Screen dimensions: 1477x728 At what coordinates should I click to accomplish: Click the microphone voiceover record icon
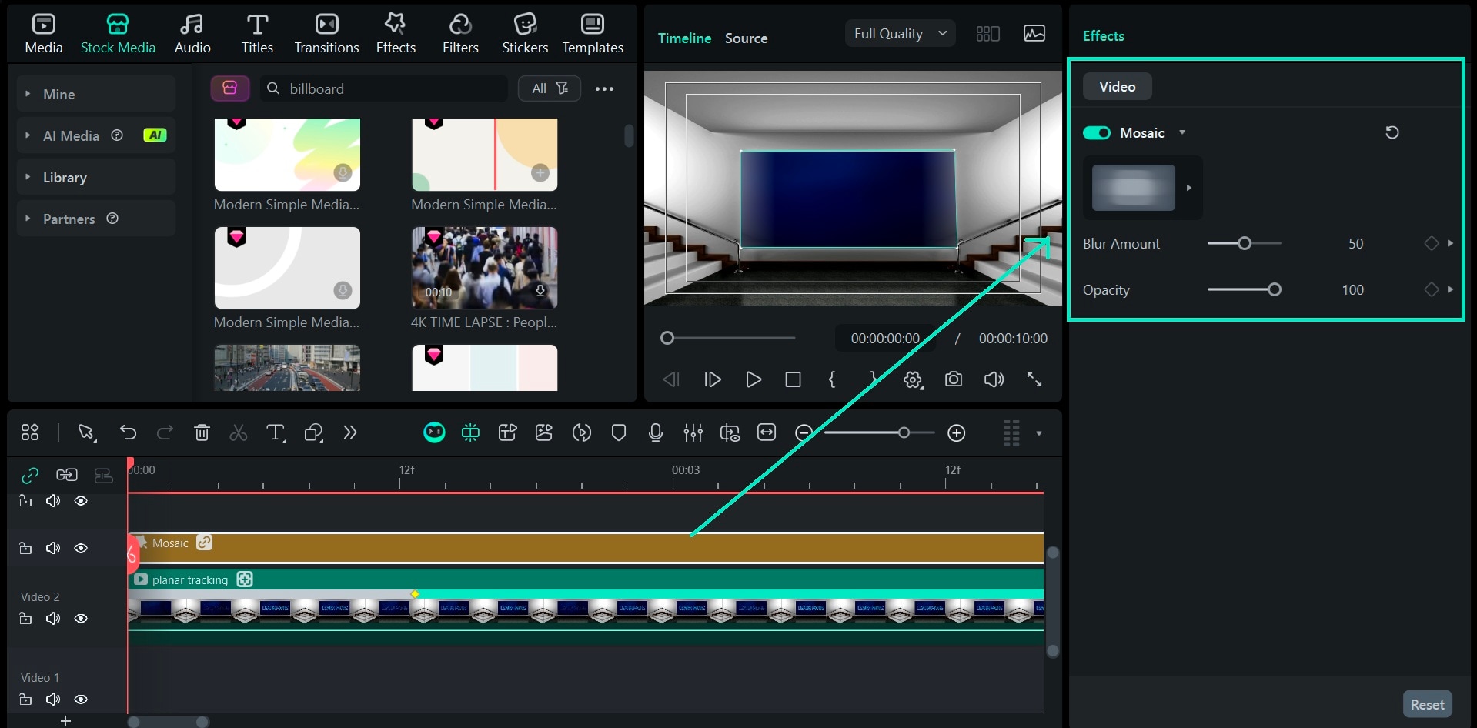pos(656,432)
